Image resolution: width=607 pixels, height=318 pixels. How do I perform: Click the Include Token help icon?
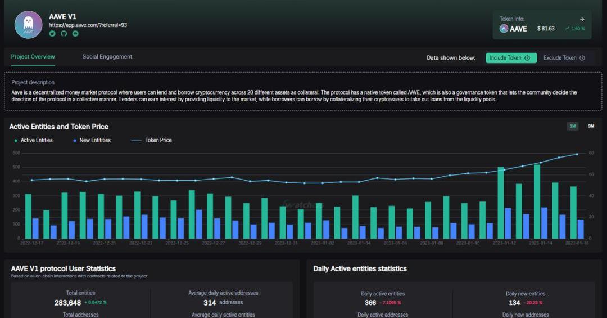pos(527,58)
